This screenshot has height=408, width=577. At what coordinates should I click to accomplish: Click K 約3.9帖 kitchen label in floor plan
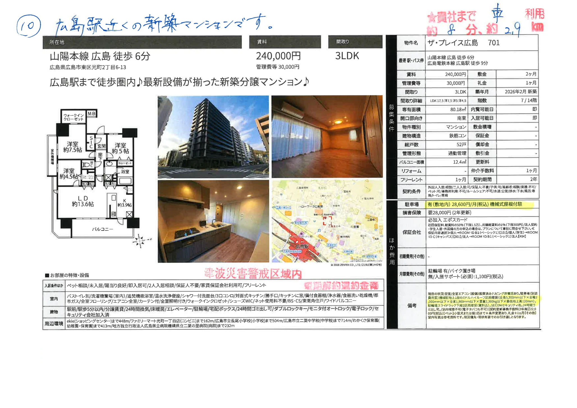[x=125, y=203]
